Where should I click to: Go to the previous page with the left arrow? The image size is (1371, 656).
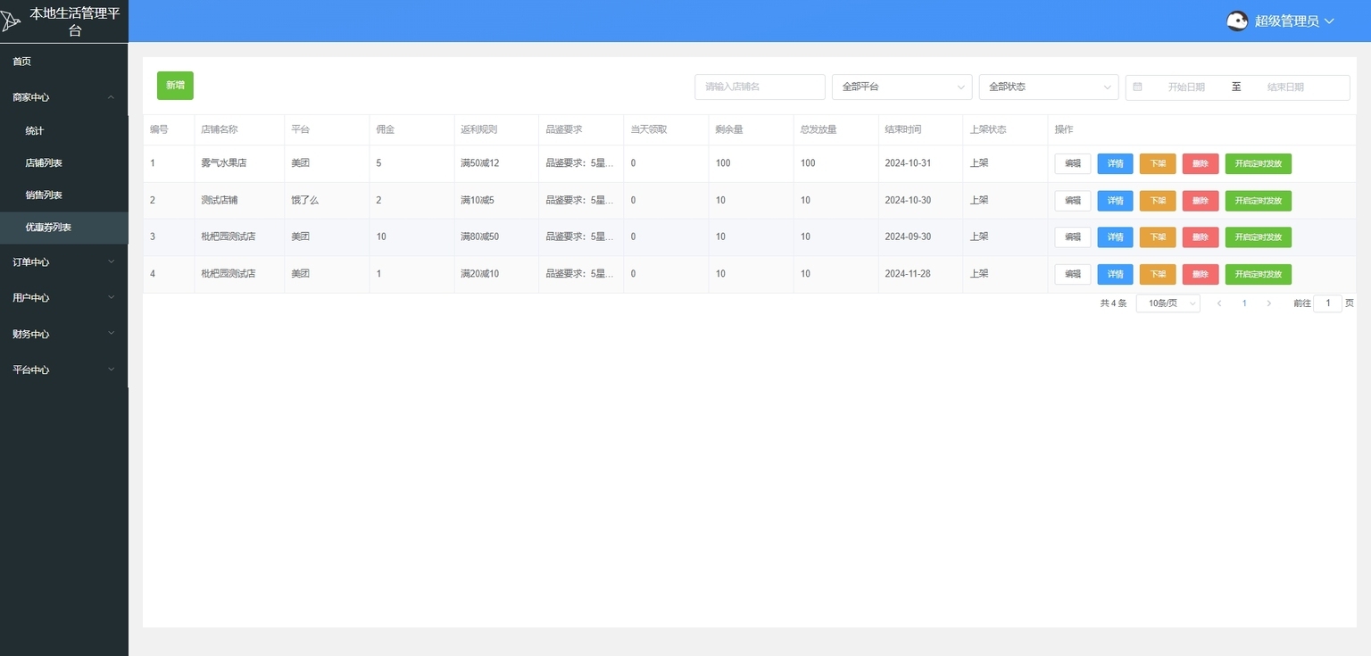pos(1219,303)
